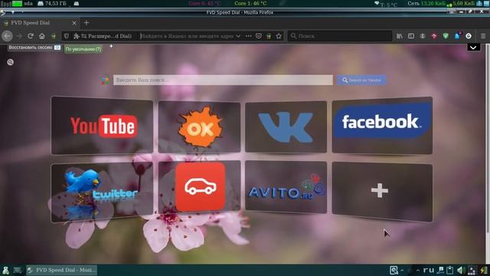Click the volume speaker tray icon
This screenshot has height=276, width=490.
[461, 271]
